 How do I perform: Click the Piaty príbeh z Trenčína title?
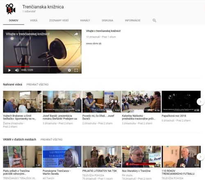[16, 172]
